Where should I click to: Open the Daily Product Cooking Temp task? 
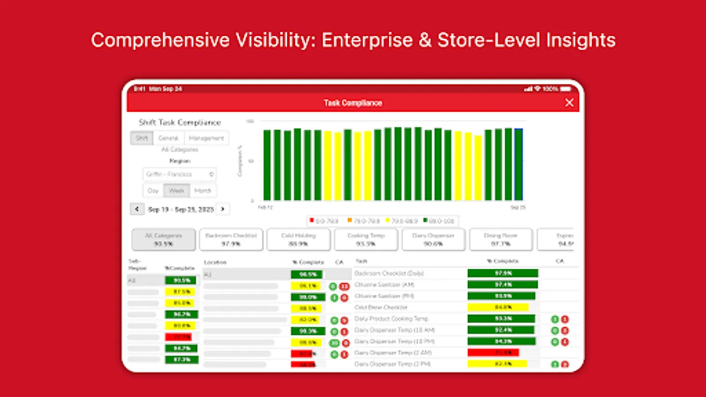[x=466, y=318]
